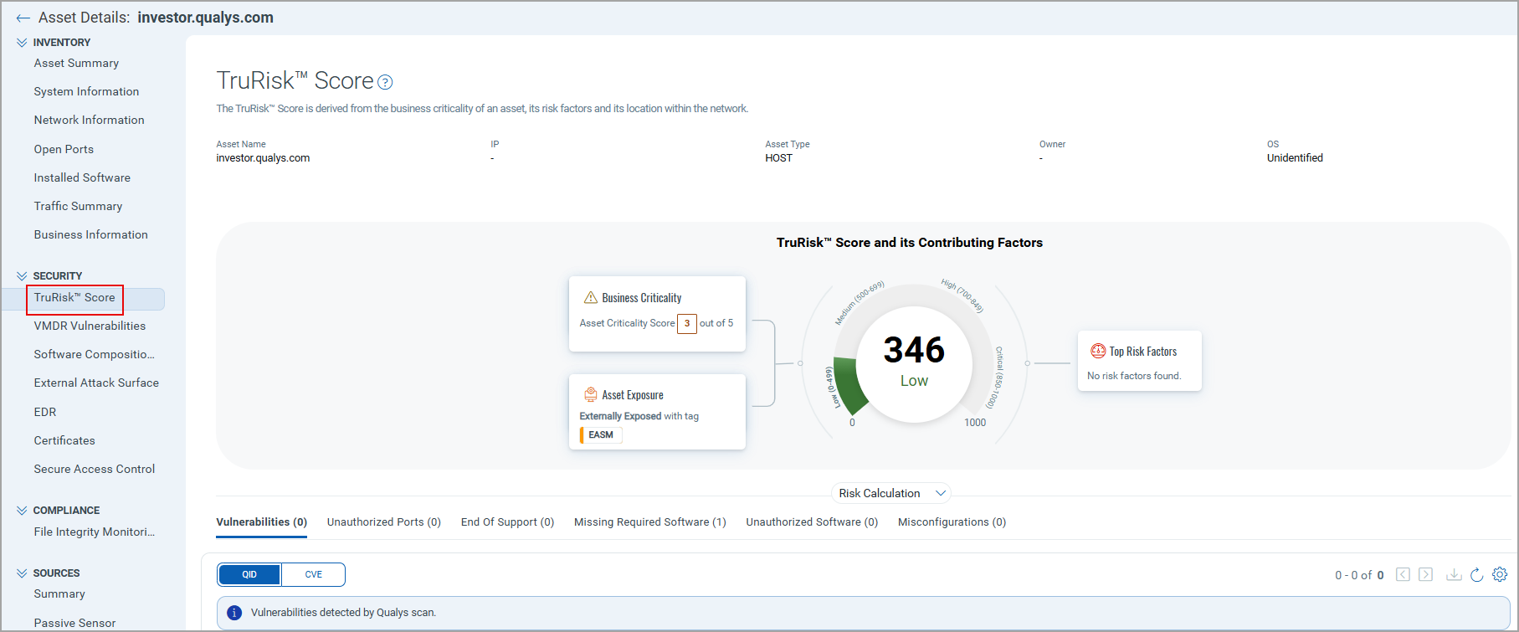
Task: Collapse the COMPLIANCE section
Action: click(22, 510)
